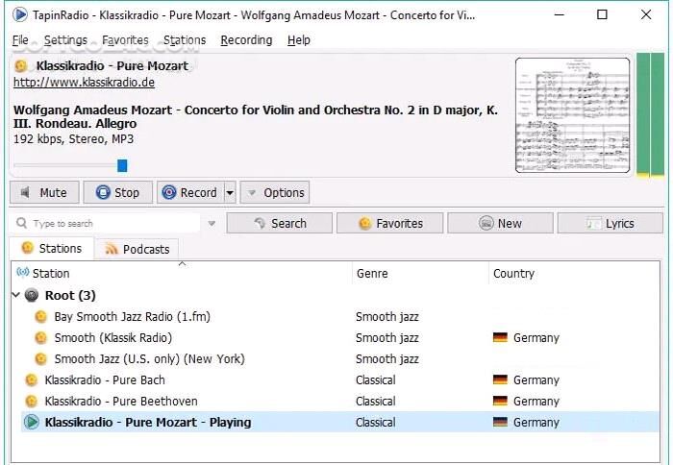Click the Germany flag in Pure Beethoven row

(x=500, y=401)
